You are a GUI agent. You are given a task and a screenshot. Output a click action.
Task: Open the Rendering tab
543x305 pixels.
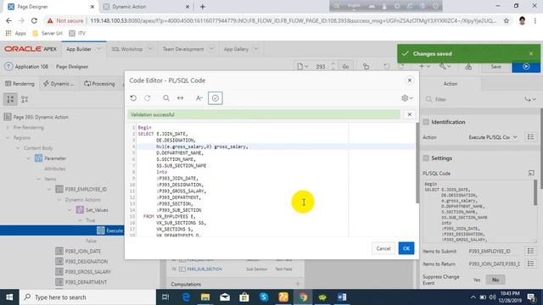coord(20,84)
